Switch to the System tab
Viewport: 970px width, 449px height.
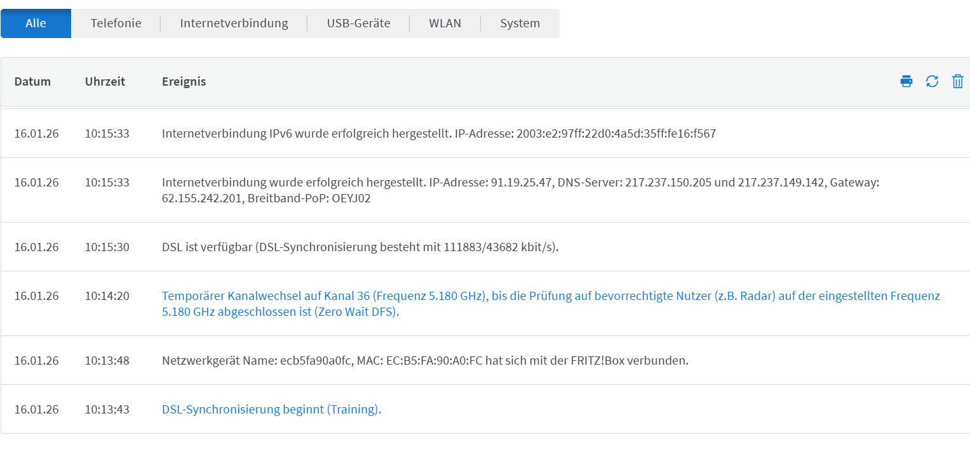pos(520,23)
